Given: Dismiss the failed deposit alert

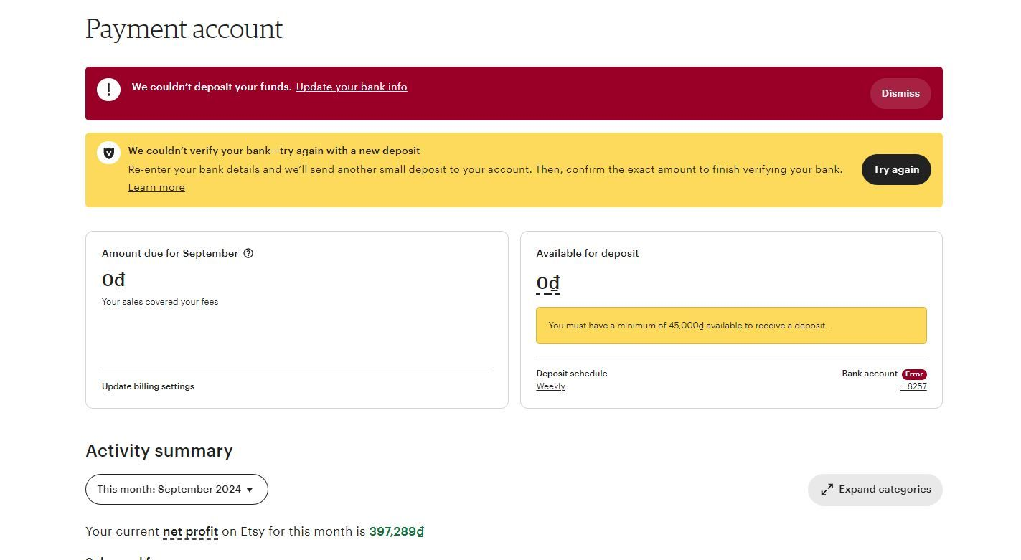Looking at the screenshot, I should 900,93.
